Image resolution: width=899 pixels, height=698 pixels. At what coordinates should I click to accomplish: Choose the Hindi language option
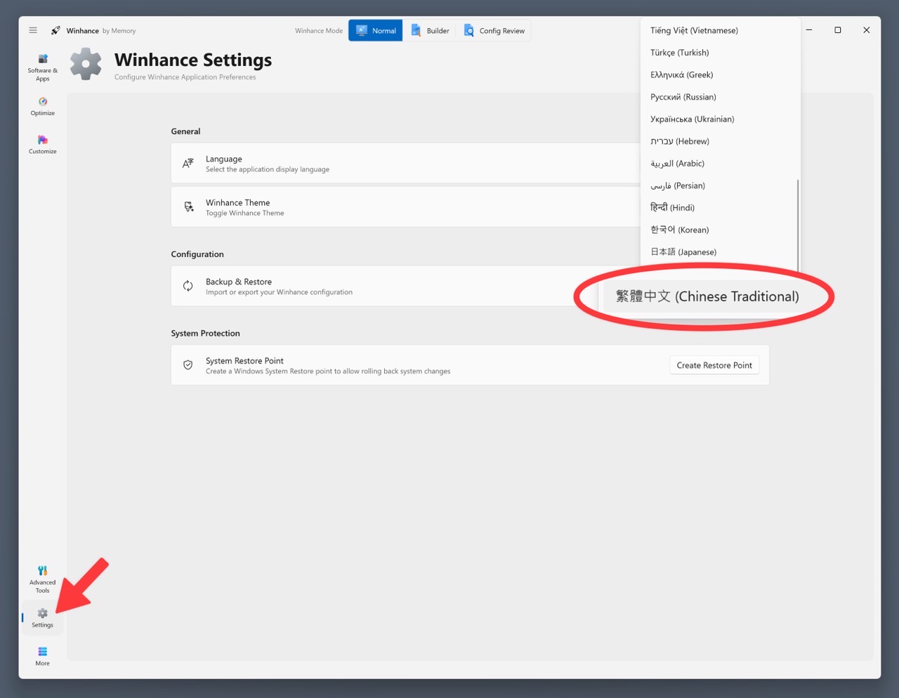(720, 208)
